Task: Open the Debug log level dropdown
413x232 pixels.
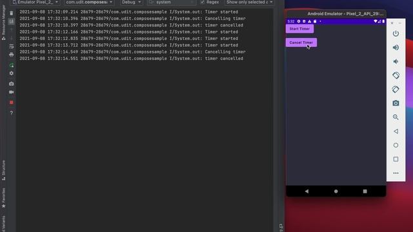Action: (x=131, y=2)
